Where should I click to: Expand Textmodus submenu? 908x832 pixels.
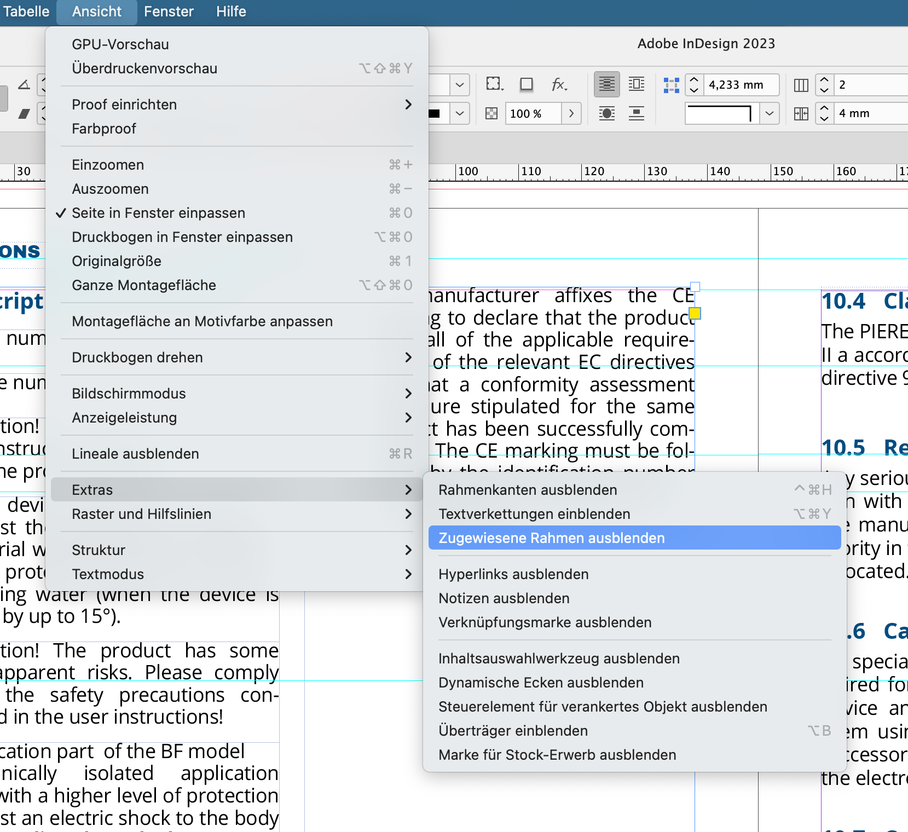pyautogui.click(x=236, y=574)
